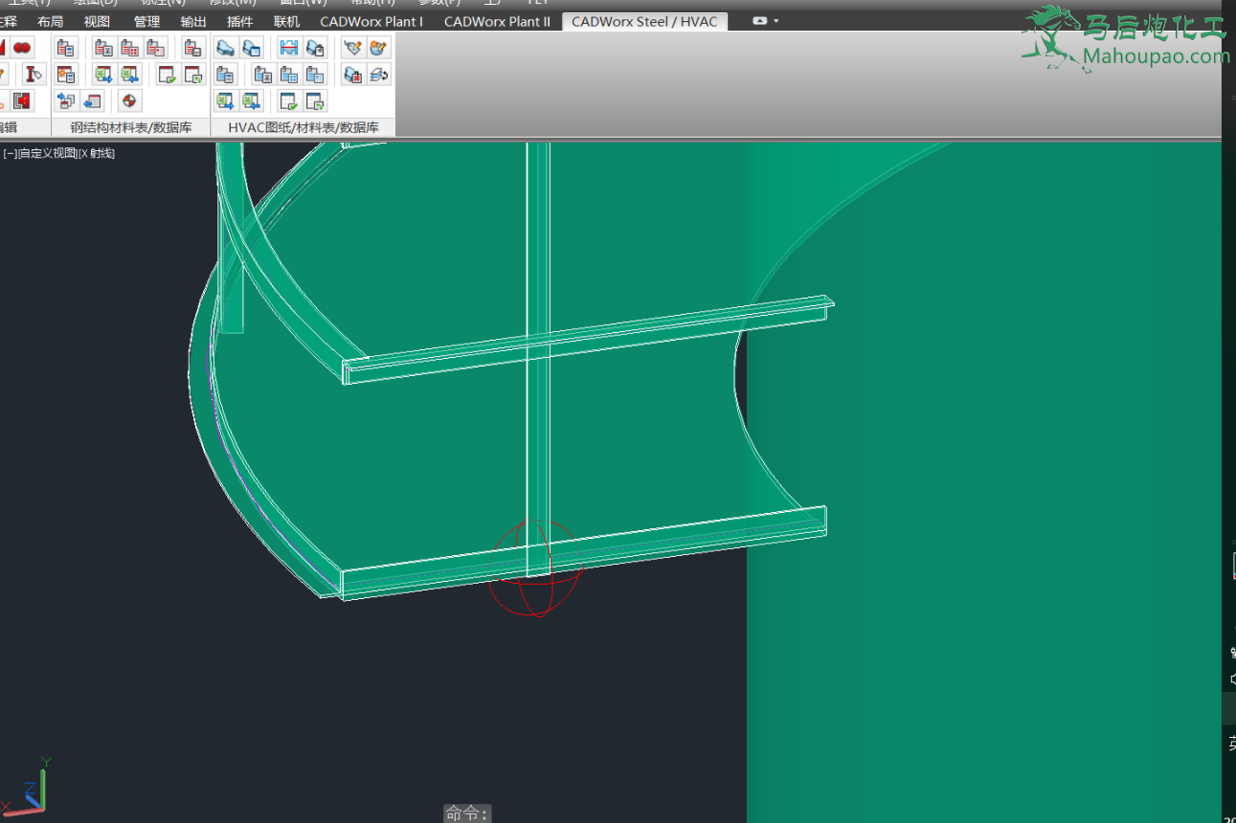The height and width of the screenshot is (823, 1236).
Task: Open the 联机 ribbon tab
Action: point(286,21)
